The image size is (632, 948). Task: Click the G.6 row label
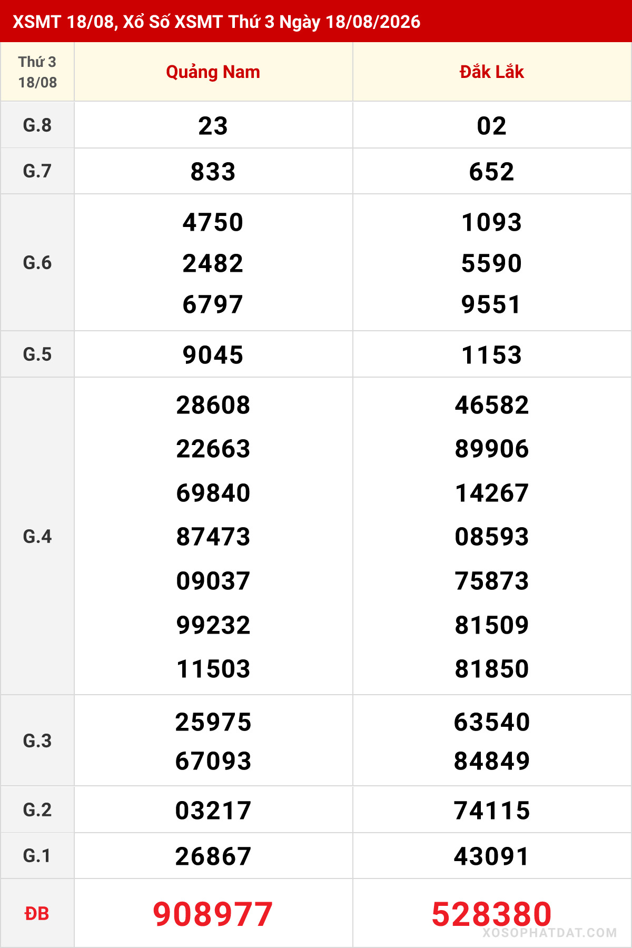pyautogui.click(x=37, y=262)
